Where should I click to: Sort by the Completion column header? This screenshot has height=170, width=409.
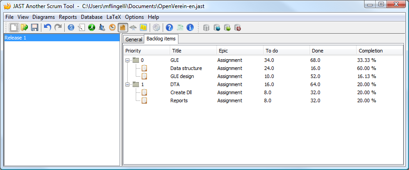pos(379,51)
